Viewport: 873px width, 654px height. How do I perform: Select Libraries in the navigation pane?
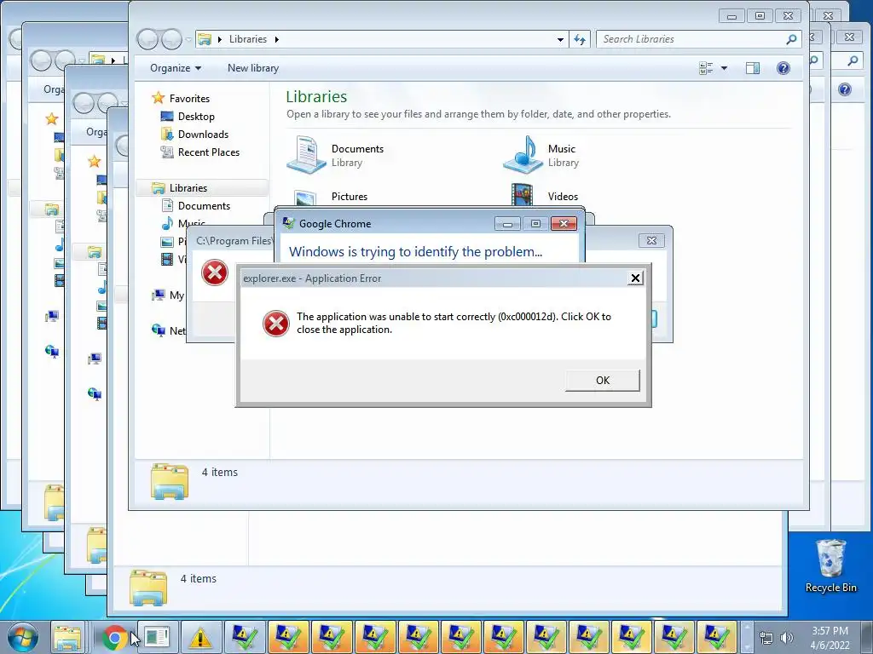tap(188, 188)
